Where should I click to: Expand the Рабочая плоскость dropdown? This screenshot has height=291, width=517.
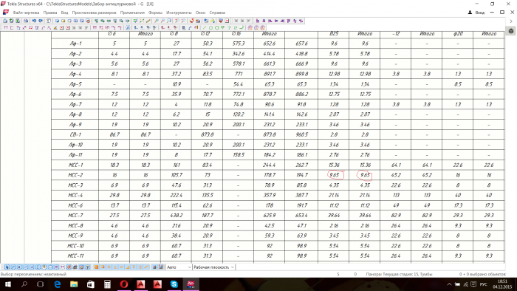click(213, 267)
